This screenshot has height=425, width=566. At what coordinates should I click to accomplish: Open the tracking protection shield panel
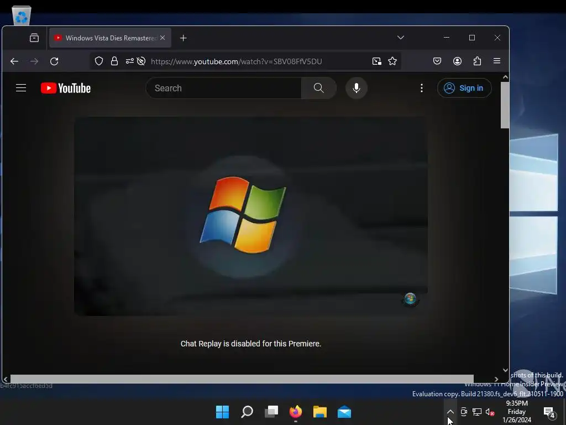[99, 61]
